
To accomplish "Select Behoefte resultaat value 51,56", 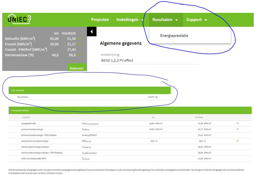I will click(71, 39).
